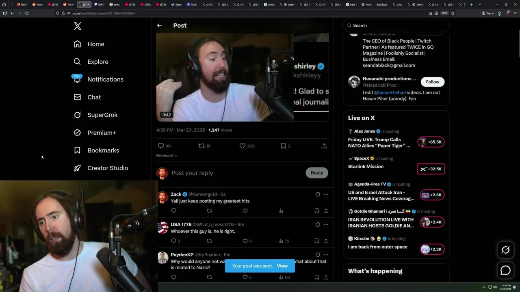The image size is (520, 292).
Task: Open Bookmarks in the left sidebar
Action: coord(96,150)
